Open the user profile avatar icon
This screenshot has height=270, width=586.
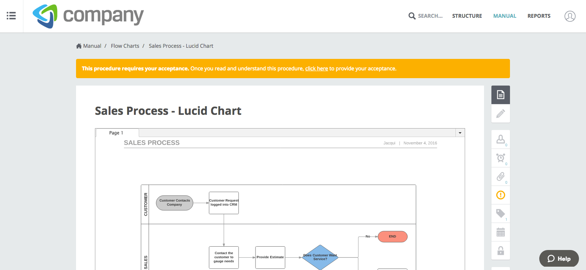(570, 16)
